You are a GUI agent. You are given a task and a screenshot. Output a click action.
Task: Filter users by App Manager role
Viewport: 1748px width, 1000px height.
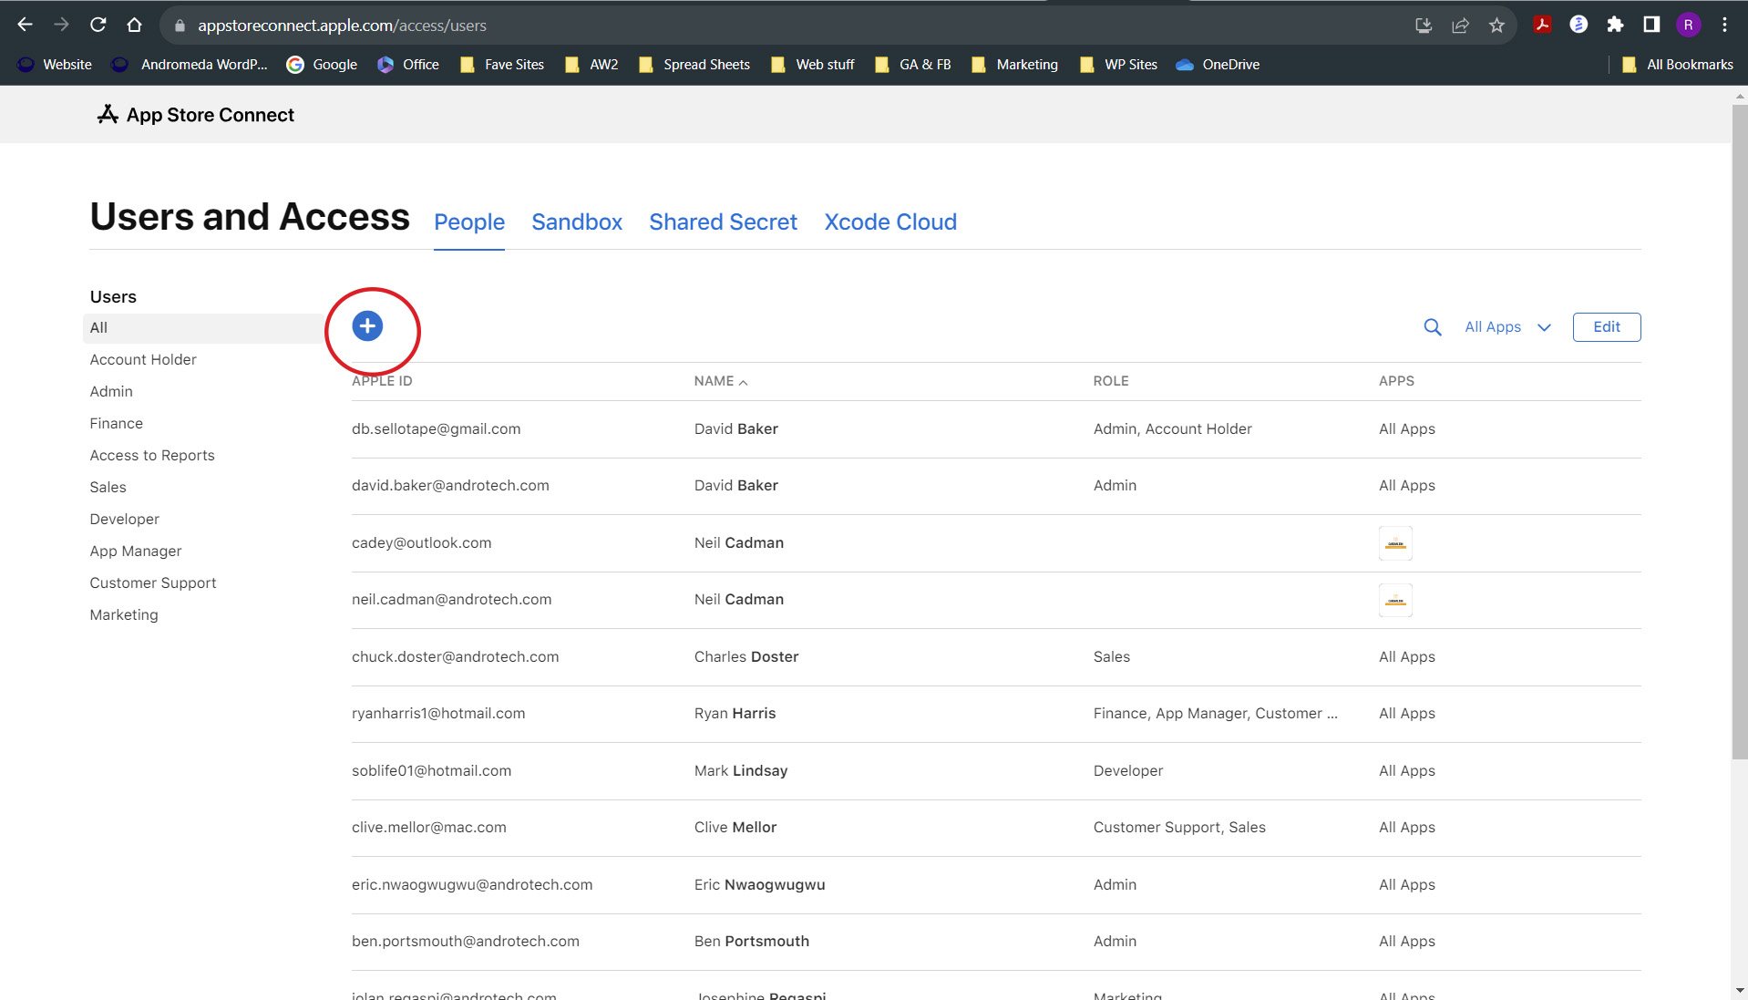(136, 552)
